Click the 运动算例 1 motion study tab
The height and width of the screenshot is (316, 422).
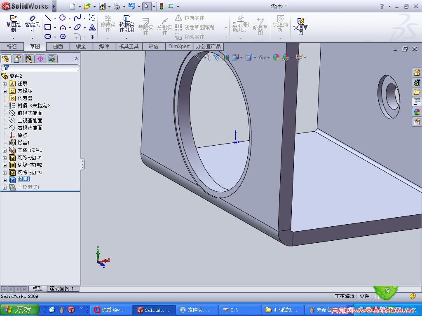[62, 289]
